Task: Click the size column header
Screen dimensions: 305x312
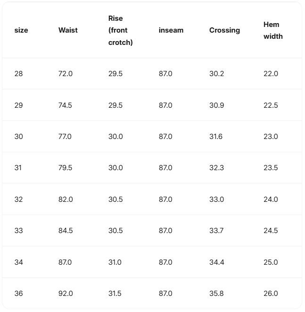Action: 21,30
